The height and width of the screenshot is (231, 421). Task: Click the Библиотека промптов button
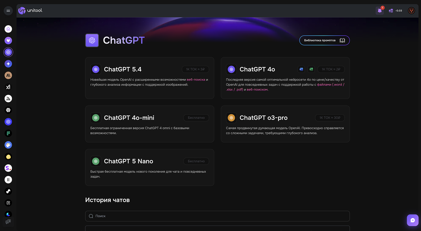click(324, 40)
